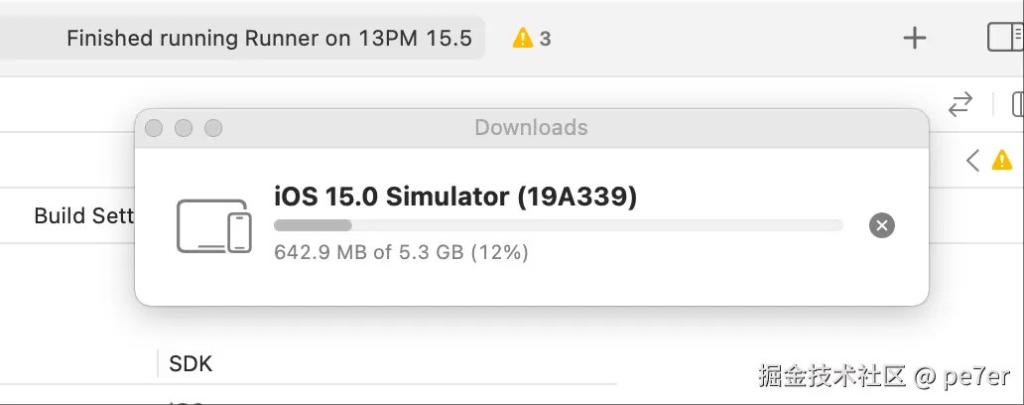Minimize the Downloads window
The height and width of the screenshot is (405, 1024).
tap(183, 128)
